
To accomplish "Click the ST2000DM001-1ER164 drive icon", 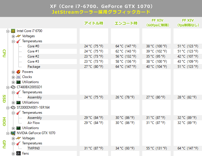I will click(13, 107).
